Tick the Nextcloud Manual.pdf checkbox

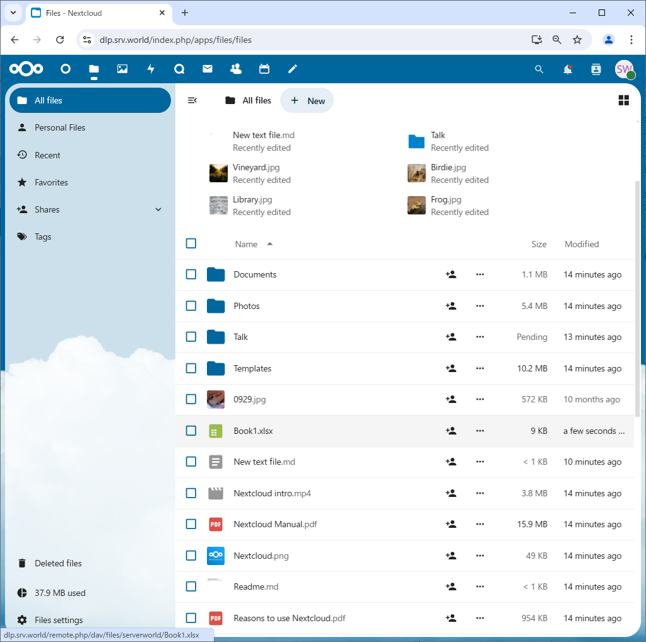pos(191,524)
